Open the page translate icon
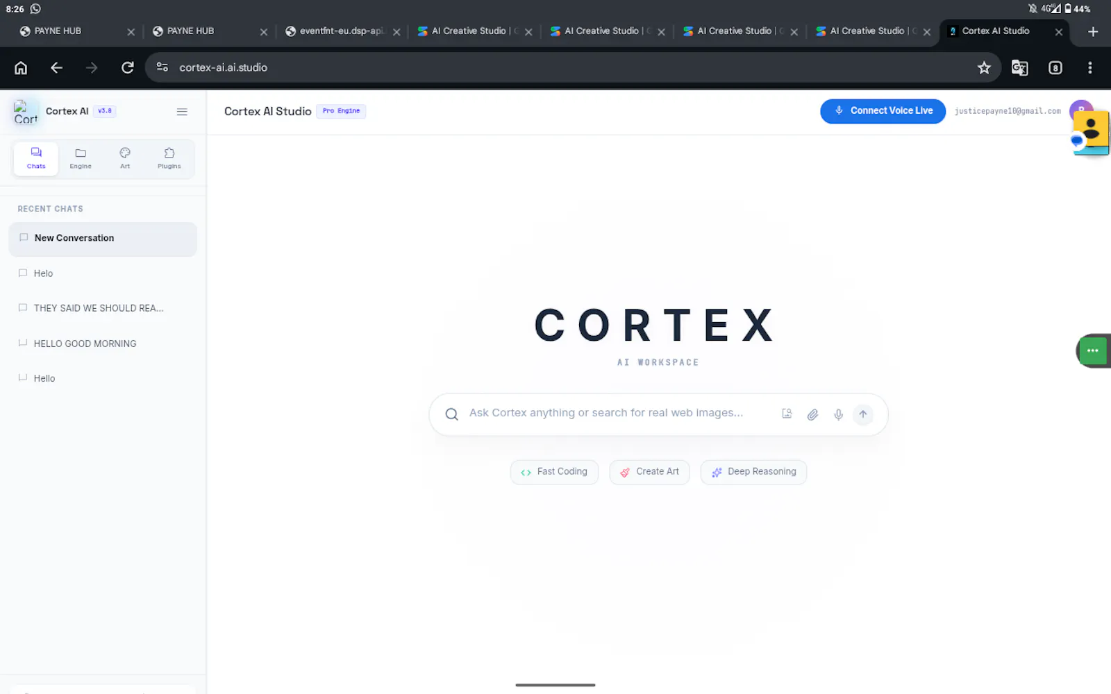Screen dimensions: 1111x694 [1019, 67]
